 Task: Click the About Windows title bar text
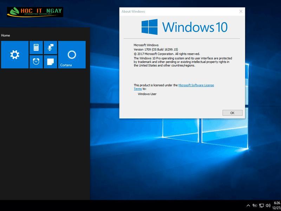click(x=133, y=12)
